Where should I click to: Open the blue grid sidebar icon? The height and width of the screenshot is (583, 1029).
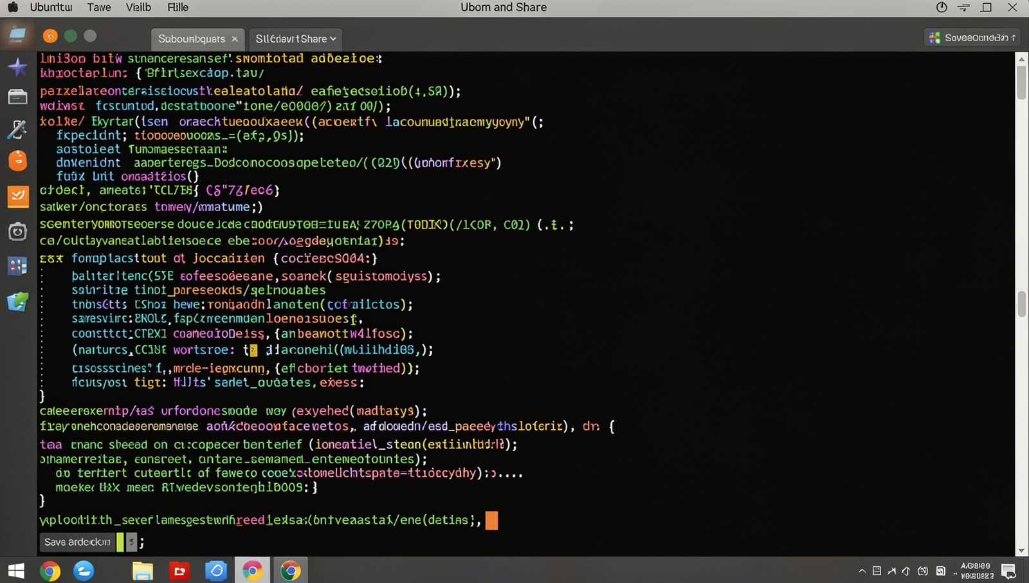pos(17,266)
